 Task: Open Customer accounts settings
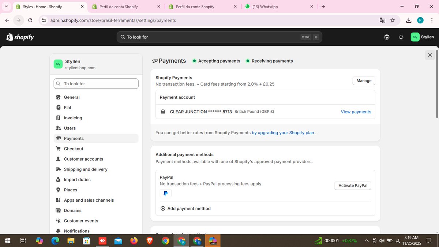click(96, 159)
